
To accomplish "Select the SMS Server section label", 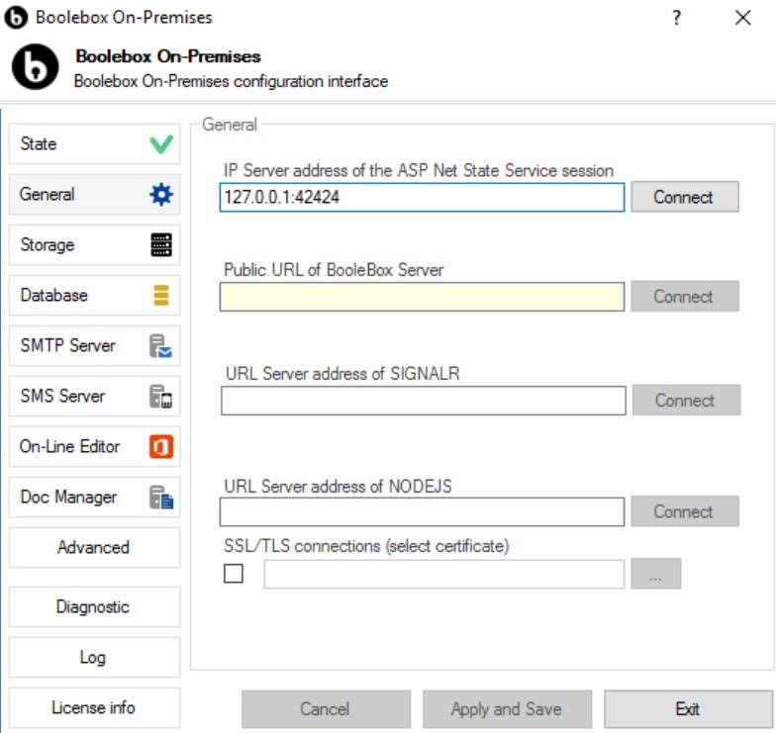I will (63, 396).
